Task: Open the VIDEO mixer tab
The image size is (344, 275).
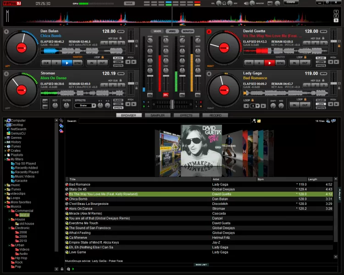Action: (172, 31)
